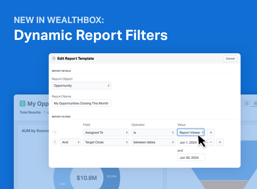Click filter row number 1 circle
The height and width of the screenshot is (189, 257).
tap(55, 132)
